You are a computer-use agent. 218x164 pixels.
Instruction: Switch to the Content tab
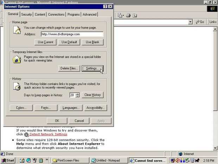(40, 14)
